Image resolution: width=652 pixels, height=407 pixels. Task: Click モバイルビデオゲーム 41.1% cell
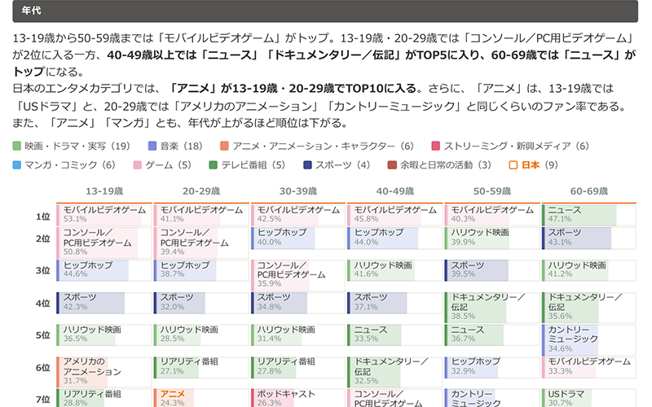(x=201, y=215)
